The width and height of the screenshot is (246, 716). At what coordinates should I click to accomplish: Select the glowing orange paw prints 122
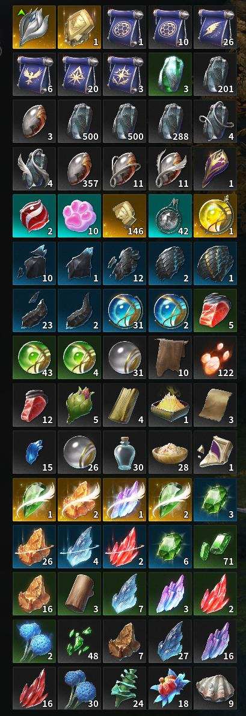[x=215, y=357]
